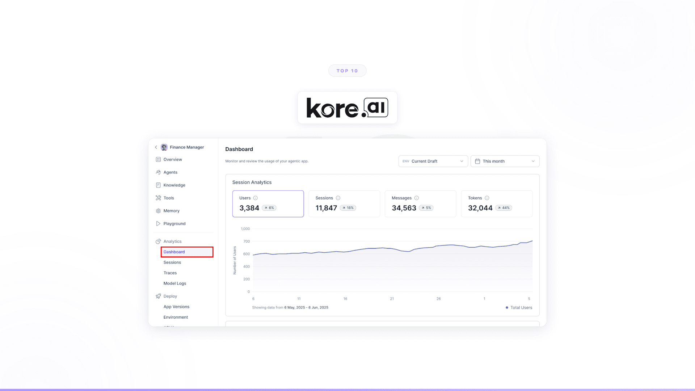
Task: Open the Current Draft environment dropdown
Action: pyautogui.click(x=433, y=161)
